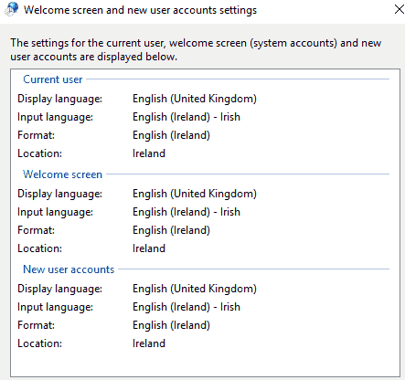405x380 pixels.
Task: Click New user accounts Location value Ireland
Action: click(x=149, y=343)
